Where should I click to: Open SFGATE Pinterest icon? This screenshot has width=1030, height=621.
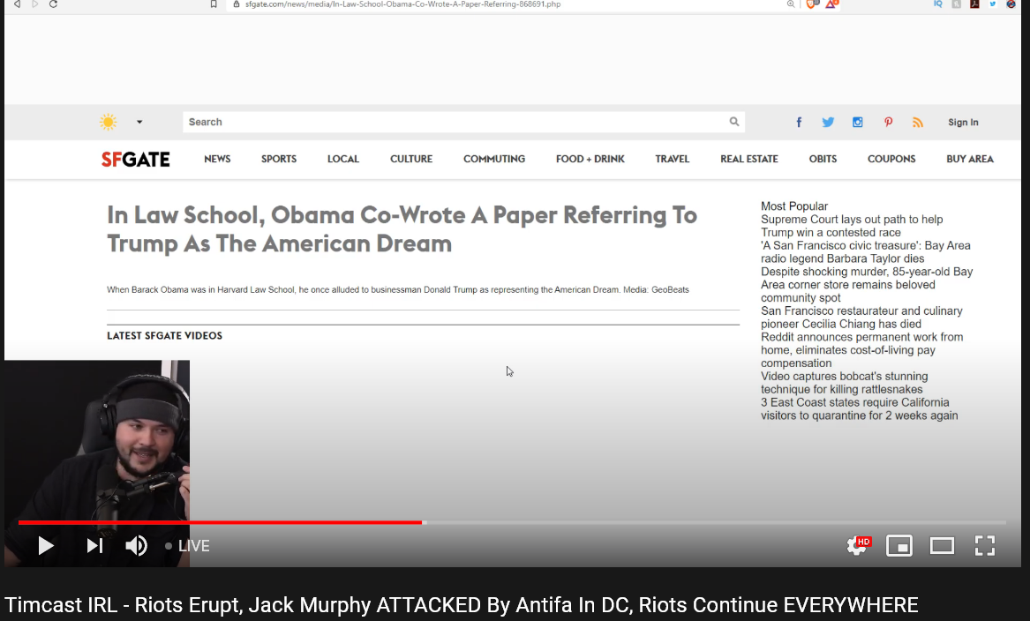pyautogui.click(x=888, y=122)
